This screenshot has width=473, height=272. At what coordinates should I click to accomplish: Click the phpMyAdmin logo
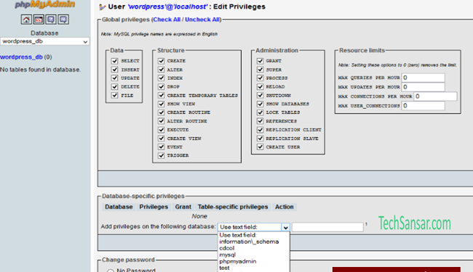pos(45,4)
